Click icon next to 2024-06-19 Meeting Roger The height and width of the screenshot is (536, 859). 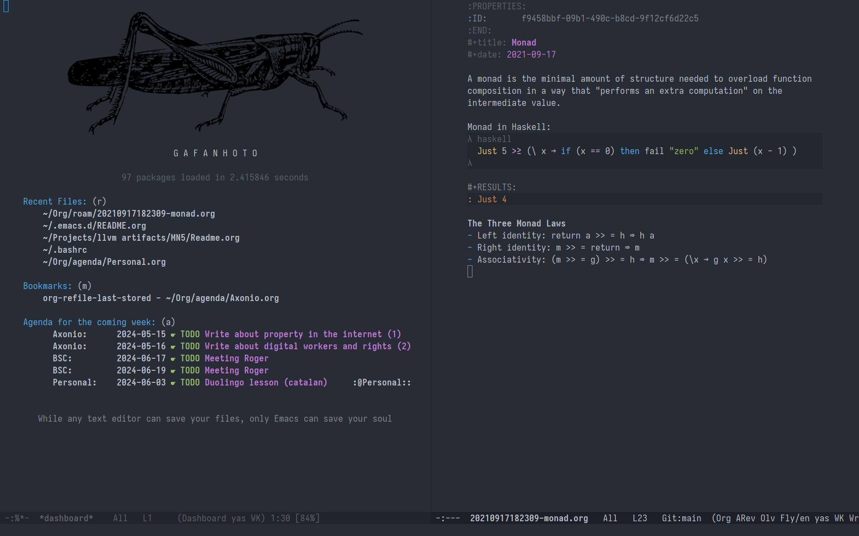(x=173, y=371)
